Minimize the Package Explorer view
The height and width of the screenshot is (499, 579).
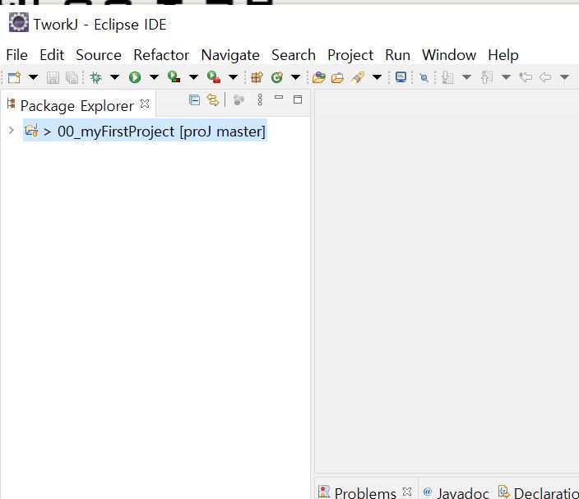pos(279,98)
